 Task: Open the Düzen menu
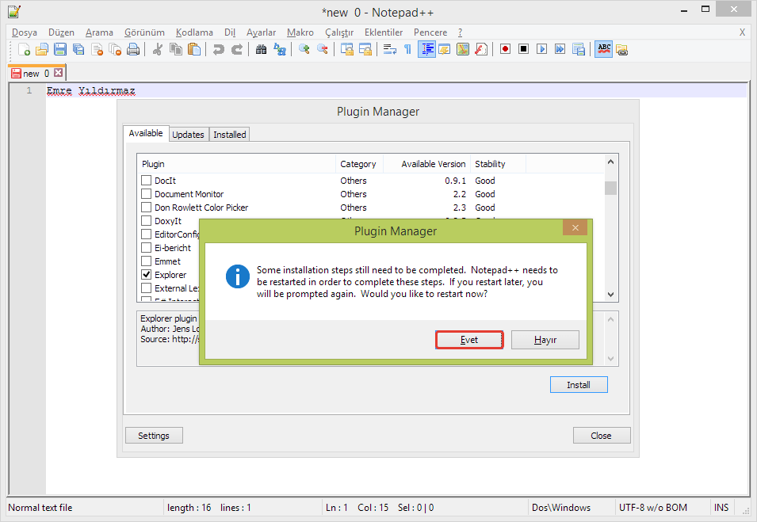point(61,32)
